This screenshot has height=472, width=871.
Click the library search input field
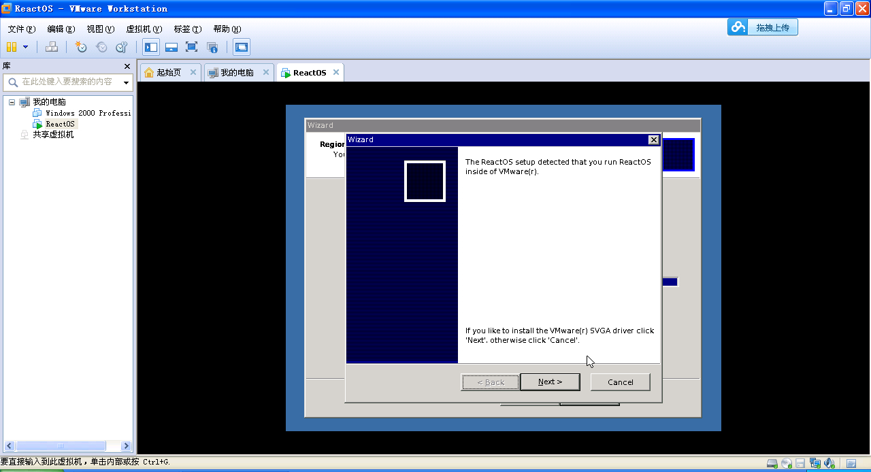pyautogui.click(x=68, y=82)
